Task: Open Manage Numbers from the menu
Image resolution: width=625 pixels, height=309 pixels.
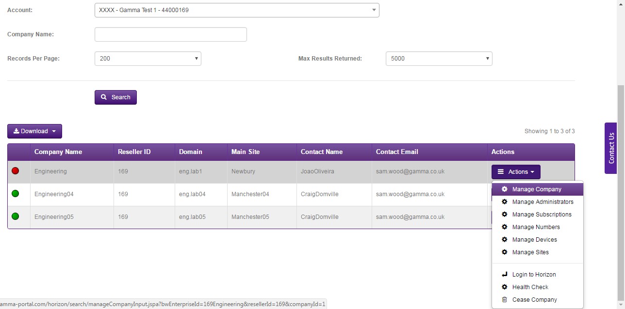Action: click(x=538, y=227)
